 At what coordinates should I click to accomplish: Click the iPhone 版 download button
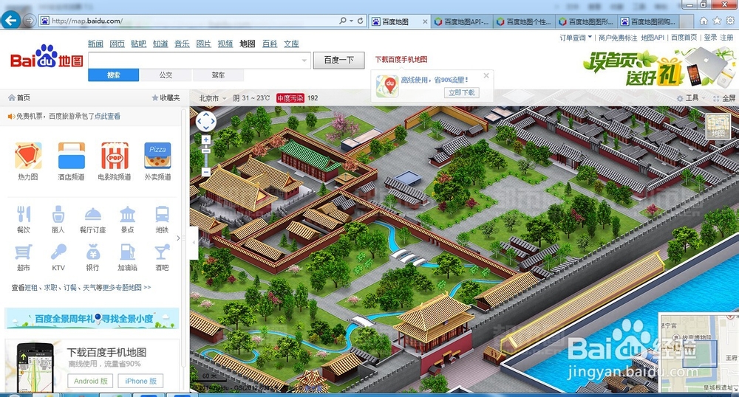pos(141,381)
